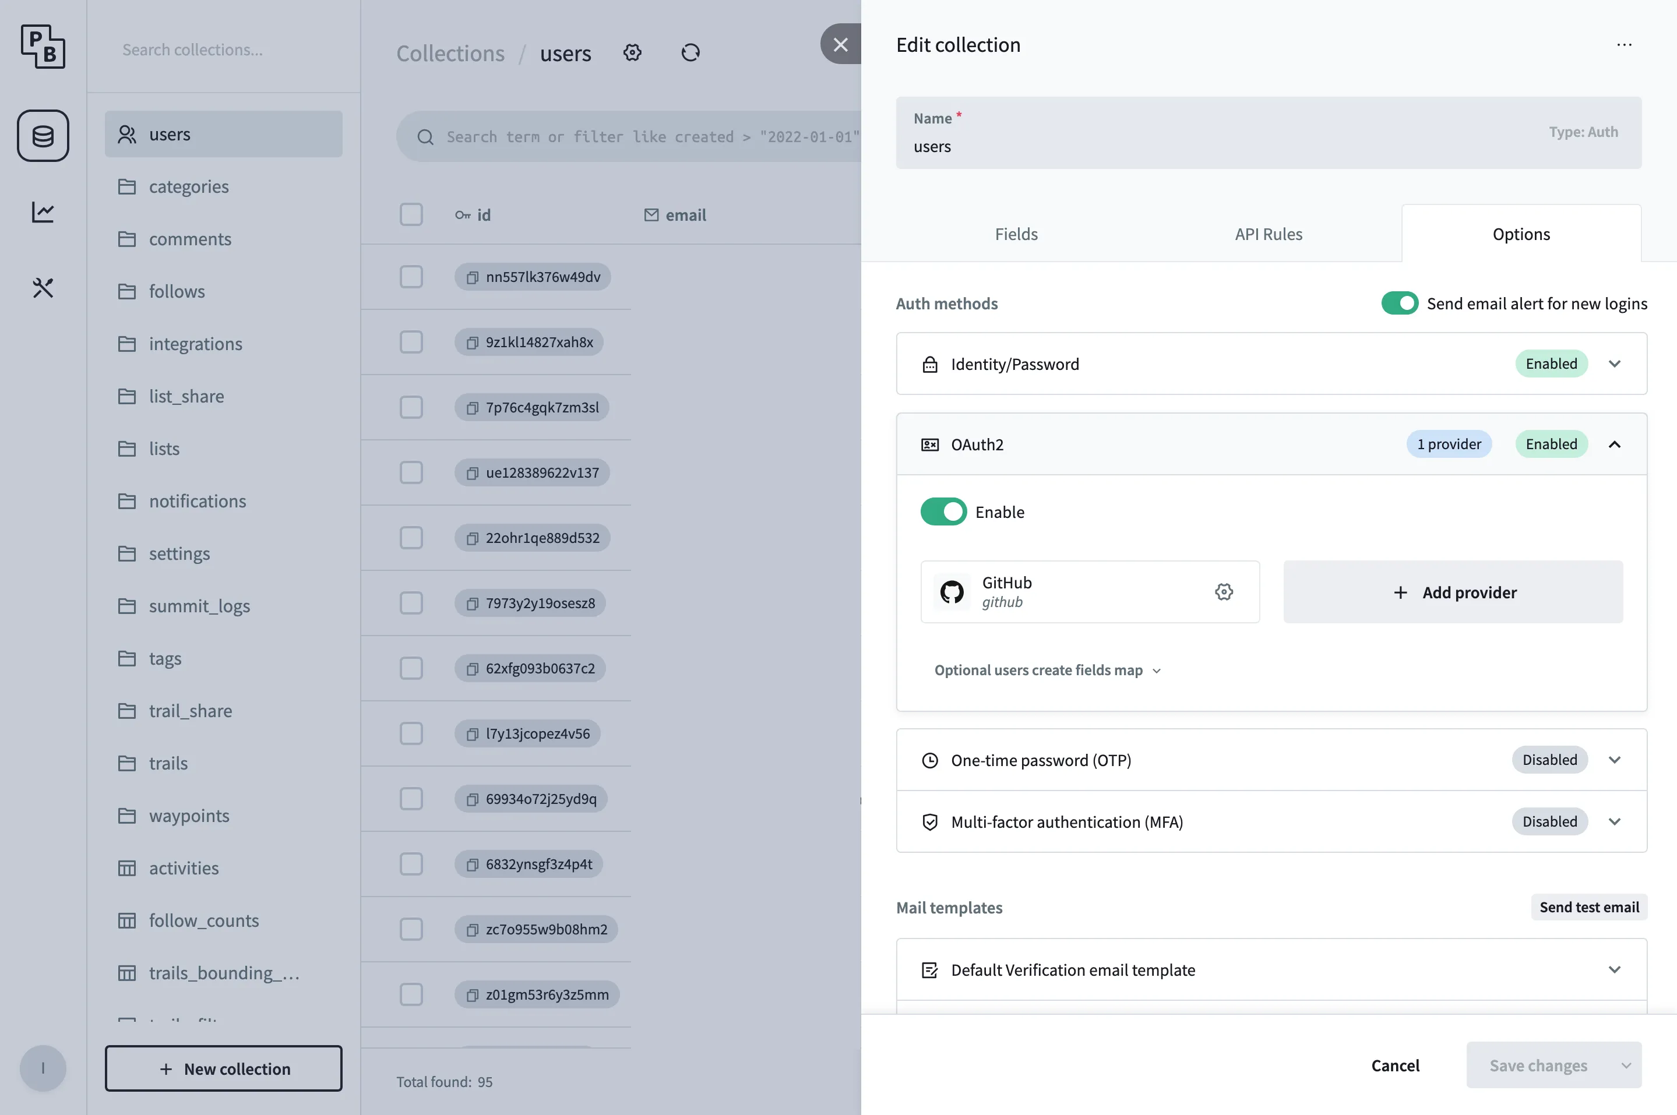Open the users collection settings gear

pos(632,52)
